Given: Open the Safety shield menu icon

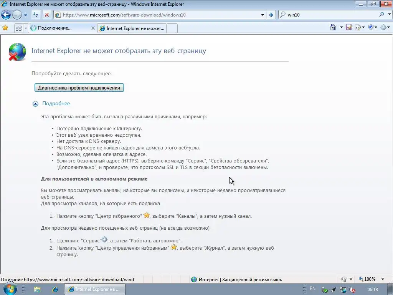Looking at the screenshot, I should pos(371,27).
